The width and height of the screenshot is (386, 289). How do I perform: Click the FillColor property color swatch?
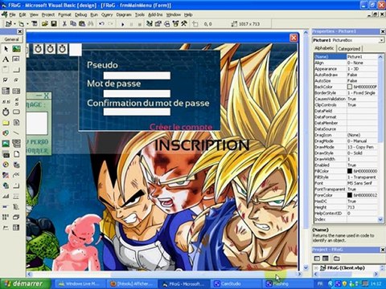(350, 171)
